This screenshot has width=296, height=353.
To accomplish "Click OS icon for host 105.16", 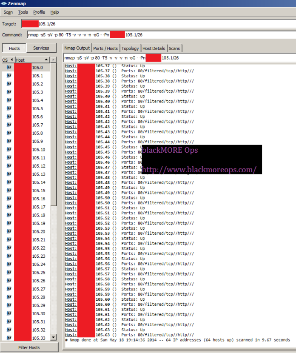I will [9, 199].
